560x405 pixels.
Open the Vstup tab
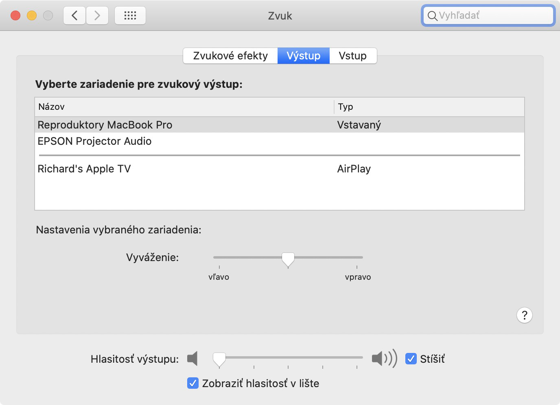[353, 56]
